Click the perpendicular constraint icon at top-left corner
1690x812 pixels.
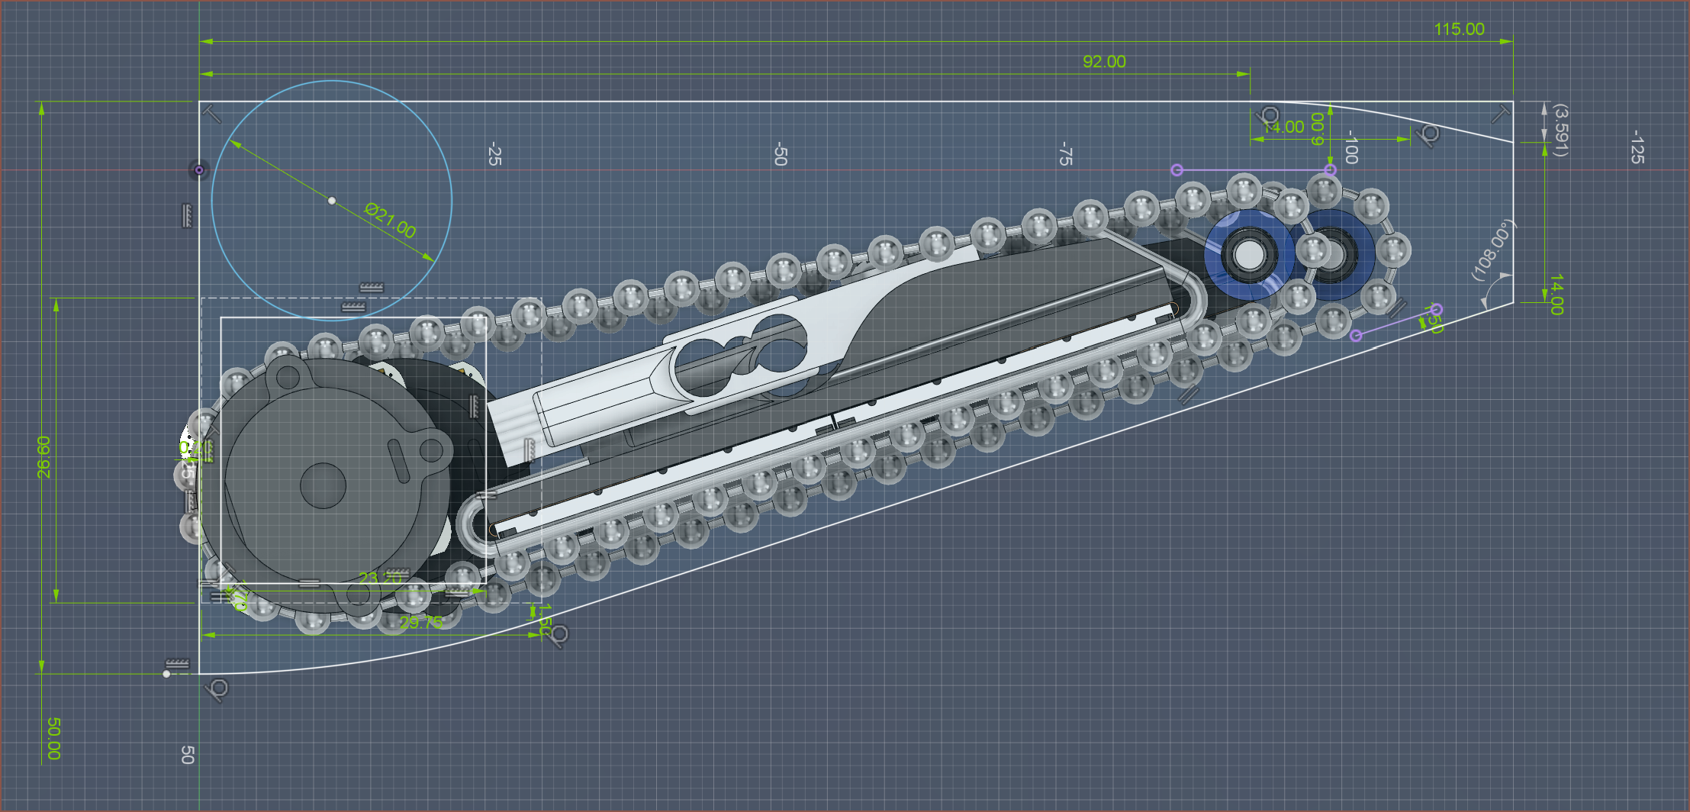point(212,114)
